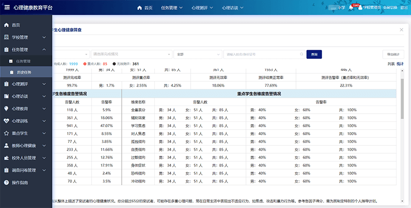Click the 导出统计 export button
Viewport: 411px width, 208px height.
click(x=394, y=54)
